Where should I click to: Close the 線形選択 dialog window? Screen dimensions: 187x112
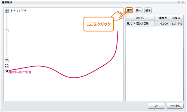point(183,2)
